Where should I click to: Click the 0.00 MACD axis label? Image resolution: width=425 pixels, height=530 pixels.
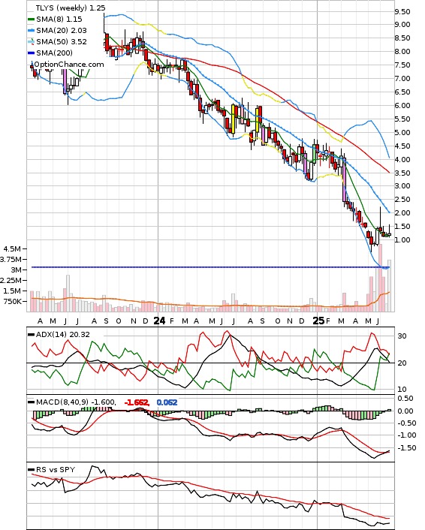click(405, 411)
